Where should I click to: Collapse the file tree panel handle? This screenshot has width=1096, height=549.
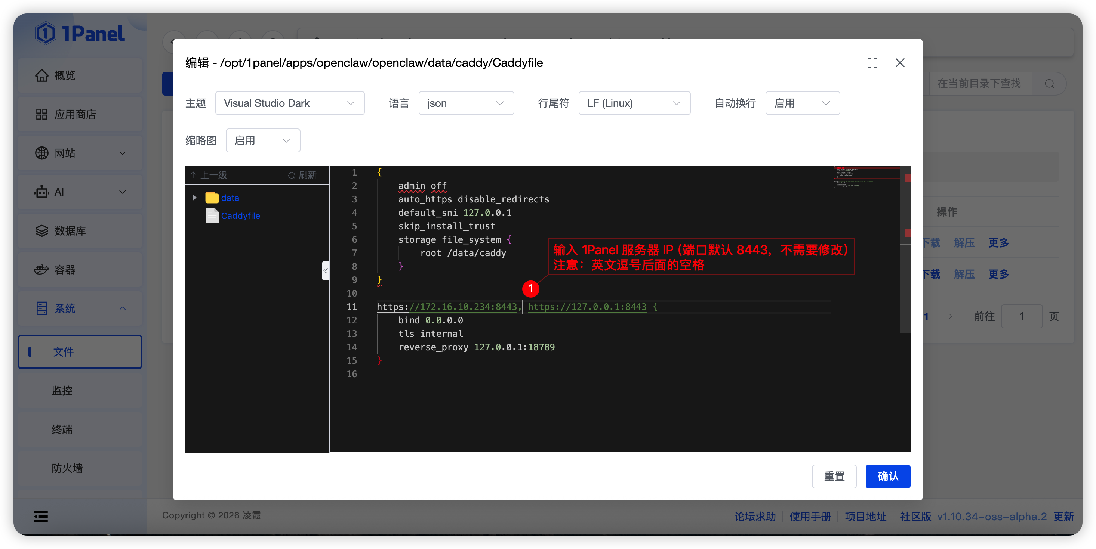point(326,271)
